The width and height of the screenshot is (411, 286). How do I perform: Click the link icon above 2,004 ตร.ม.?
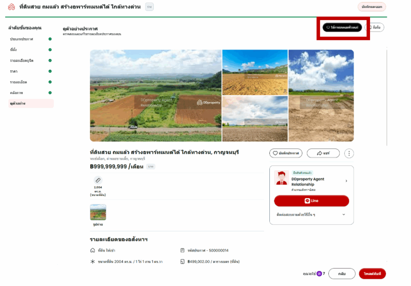98,180
